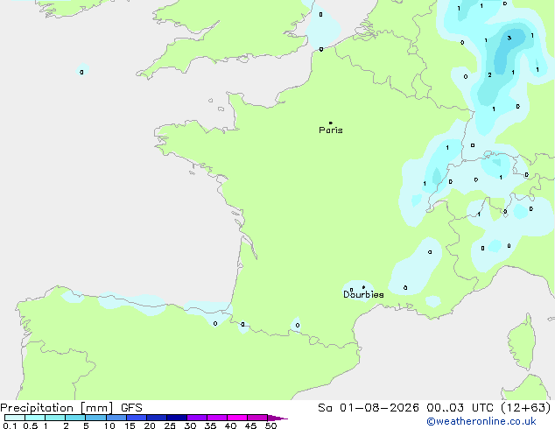Click the 'Precipitation [mm]' title text
Viewport: 555px width, 429px height.
[57, 408]
